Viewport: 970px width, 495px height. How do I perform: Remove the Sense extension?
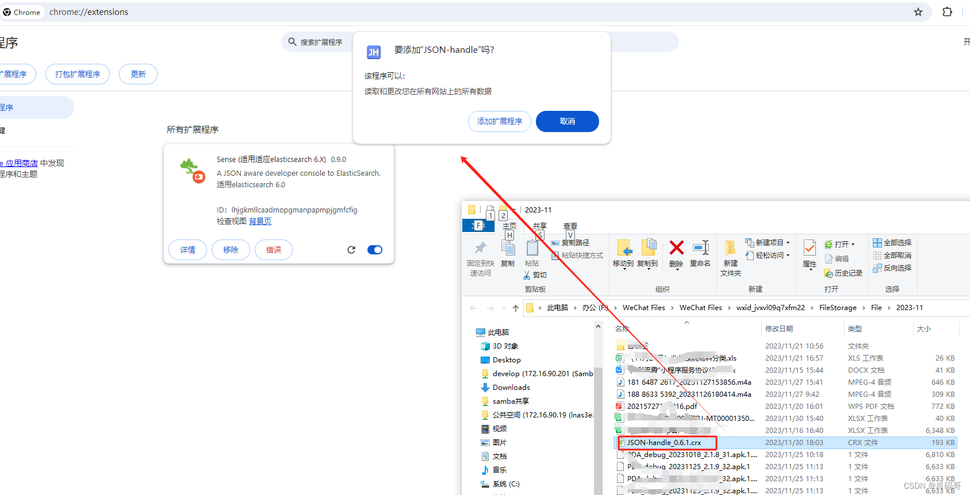(x=231, y=250)
